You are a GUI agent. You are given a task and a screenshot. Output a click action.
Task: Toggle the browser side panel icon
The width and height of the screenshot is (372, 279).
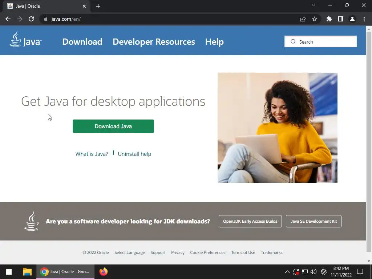(x=341, y=19)
